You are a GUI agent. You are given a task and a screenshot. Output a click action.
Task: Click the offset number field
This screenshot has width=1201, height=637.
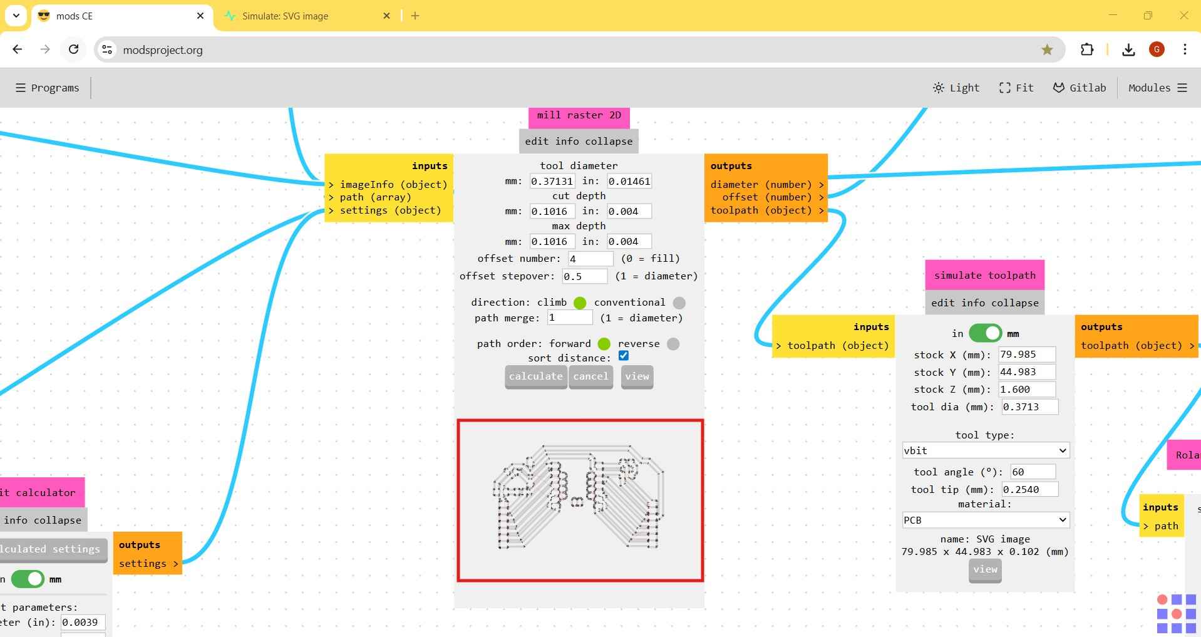pos(590,258)
